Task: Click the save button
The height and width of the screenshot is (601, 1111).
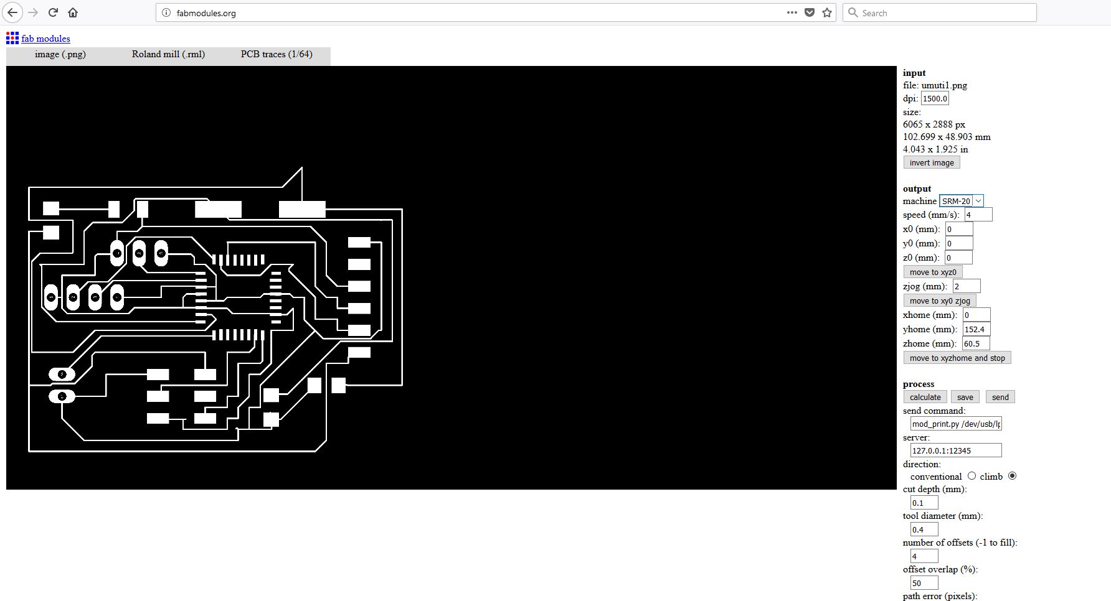Action: (965, 397)
